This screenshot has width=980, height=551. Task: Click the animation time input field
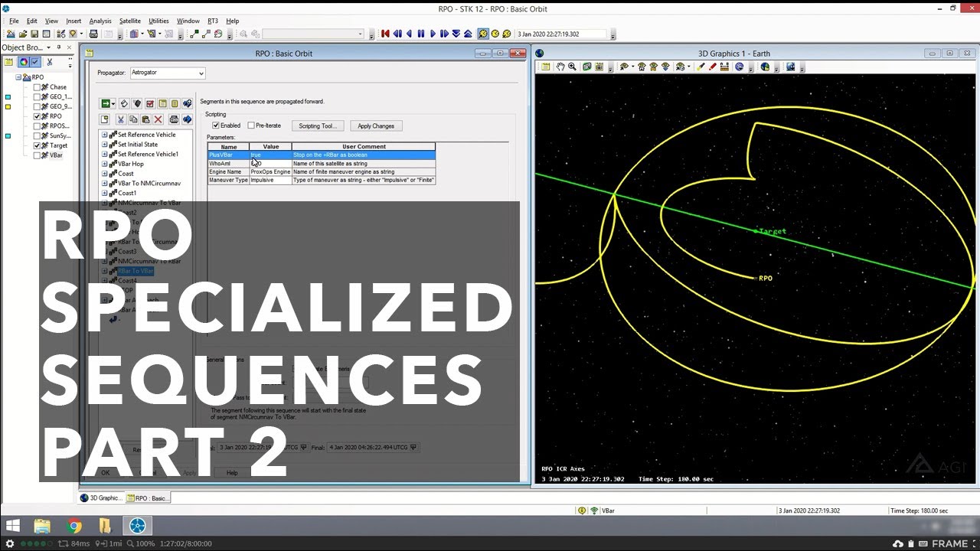pos(562,34)
